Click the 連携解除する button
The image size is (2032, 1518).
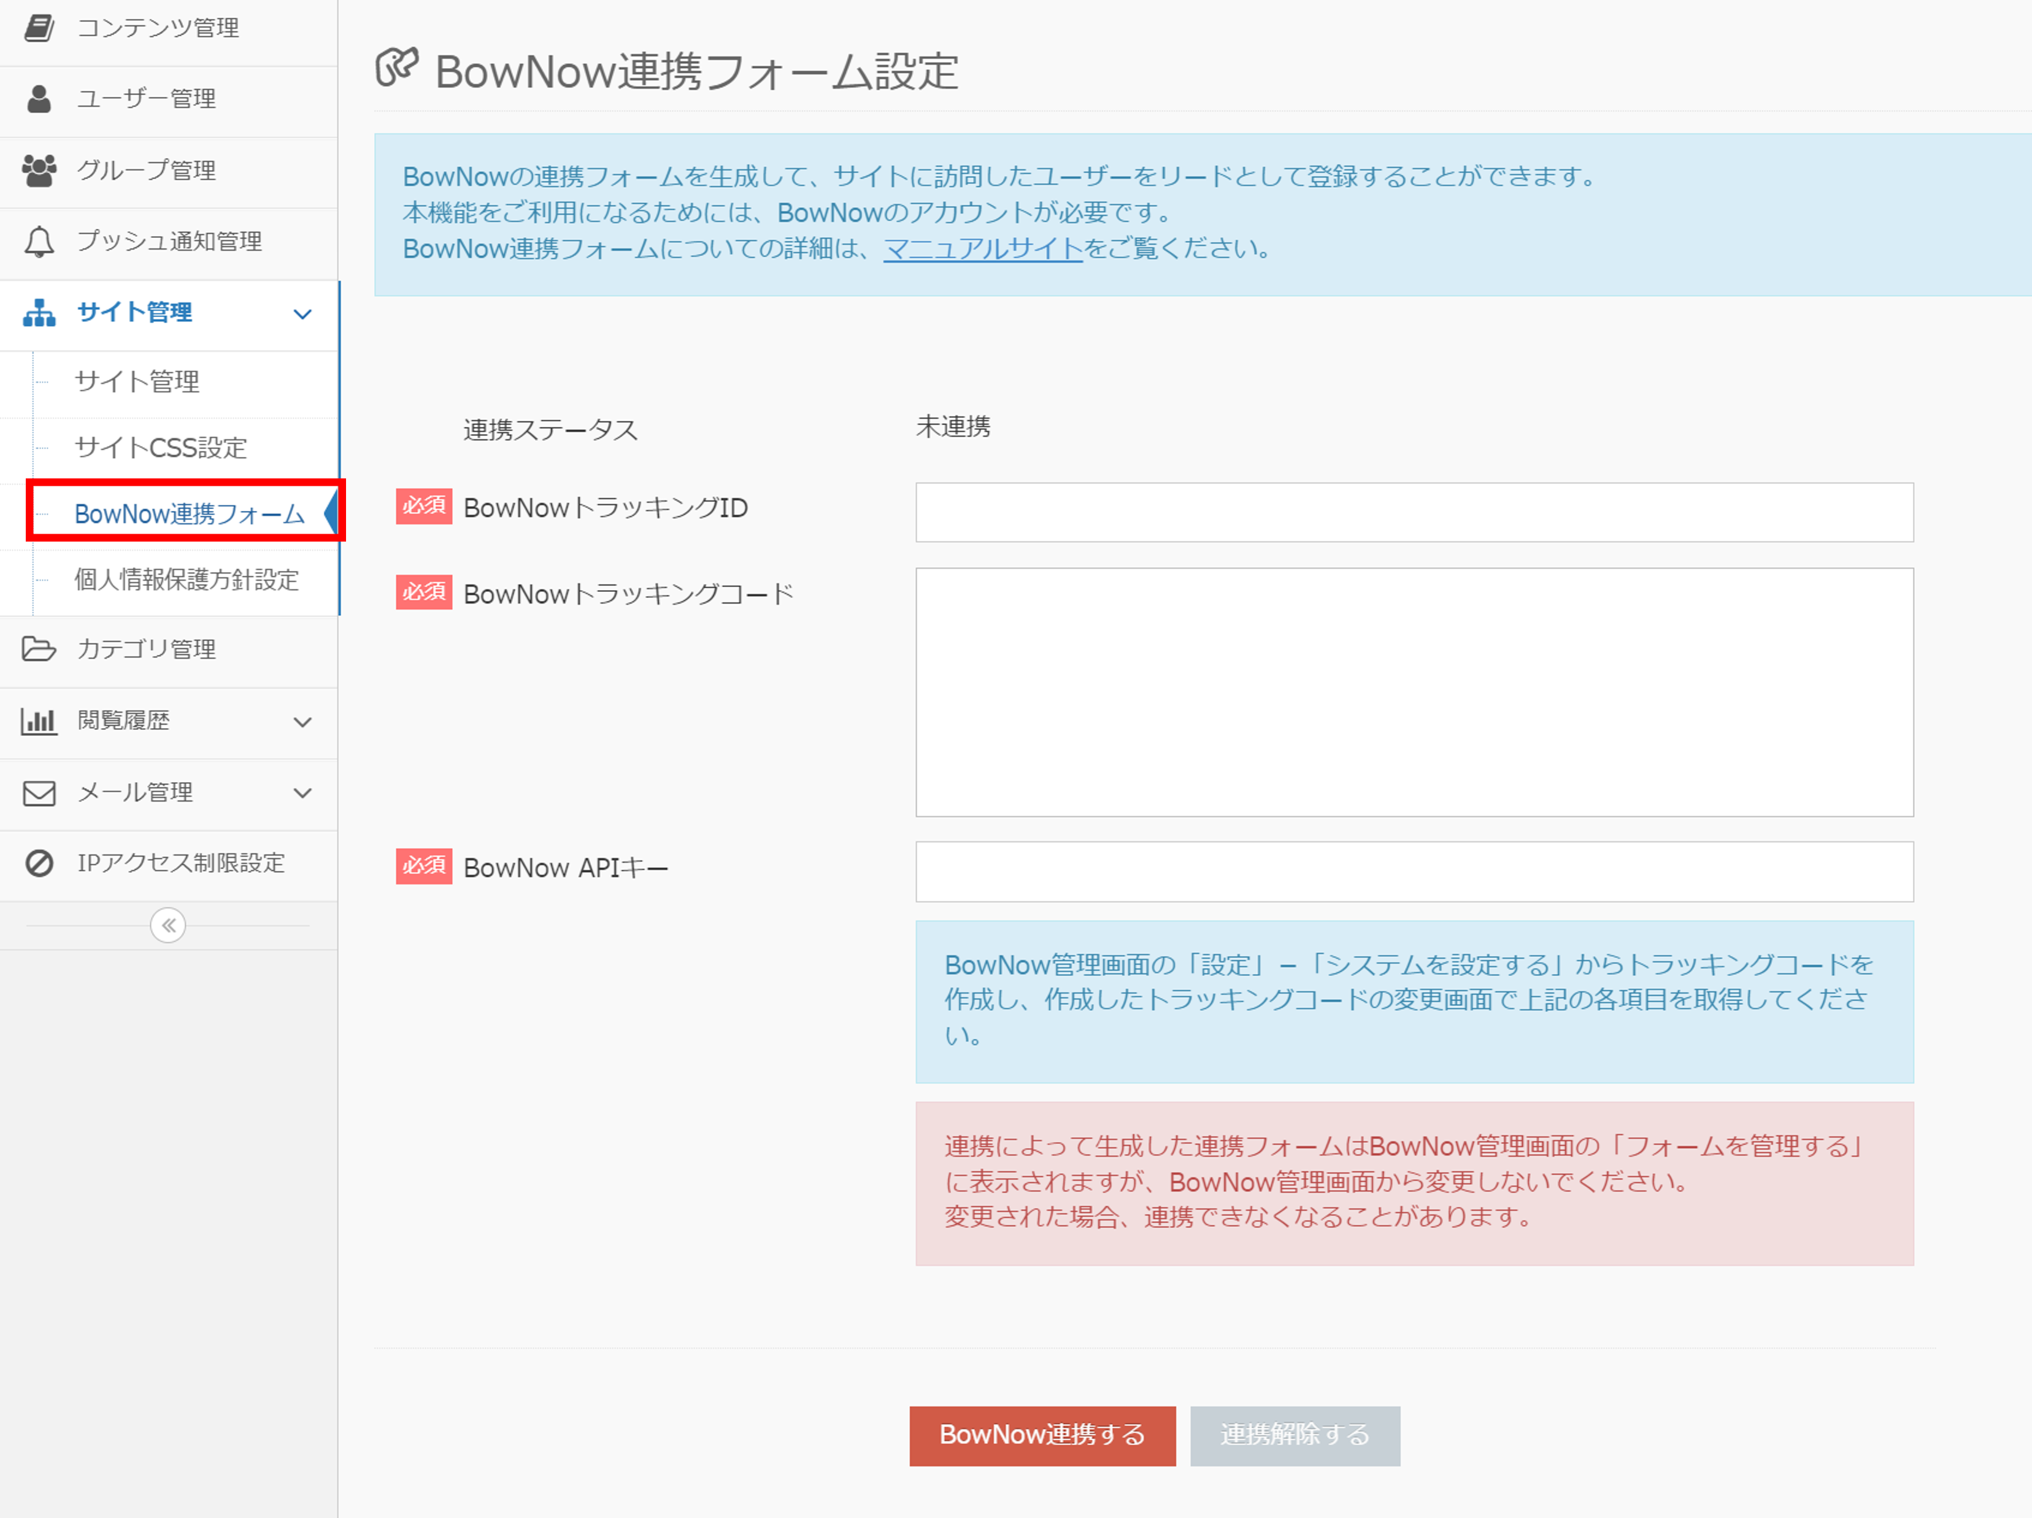click(x=1295, y=1435)
